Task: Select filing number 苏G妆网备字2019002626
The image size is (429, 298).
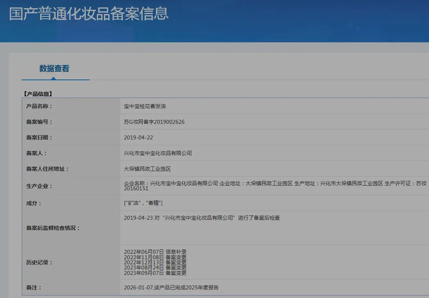Action: pyautogui.click(x=154, y=122)
